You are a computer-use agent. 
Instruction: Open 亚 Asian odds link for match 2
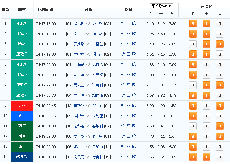point(129,34)
